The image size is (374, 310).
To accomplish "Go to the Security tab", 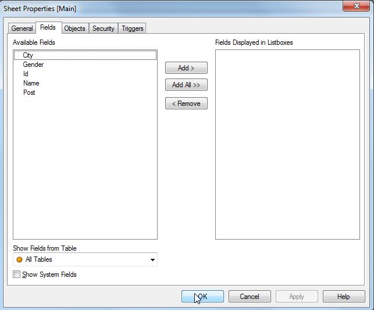I will pyautogui.click(x=104, y=28).
